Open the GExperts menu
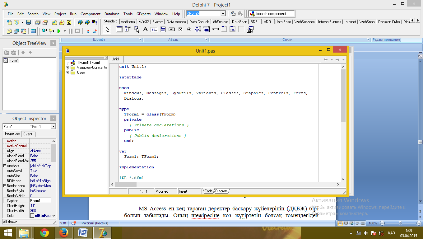 [x=143, y=14]
